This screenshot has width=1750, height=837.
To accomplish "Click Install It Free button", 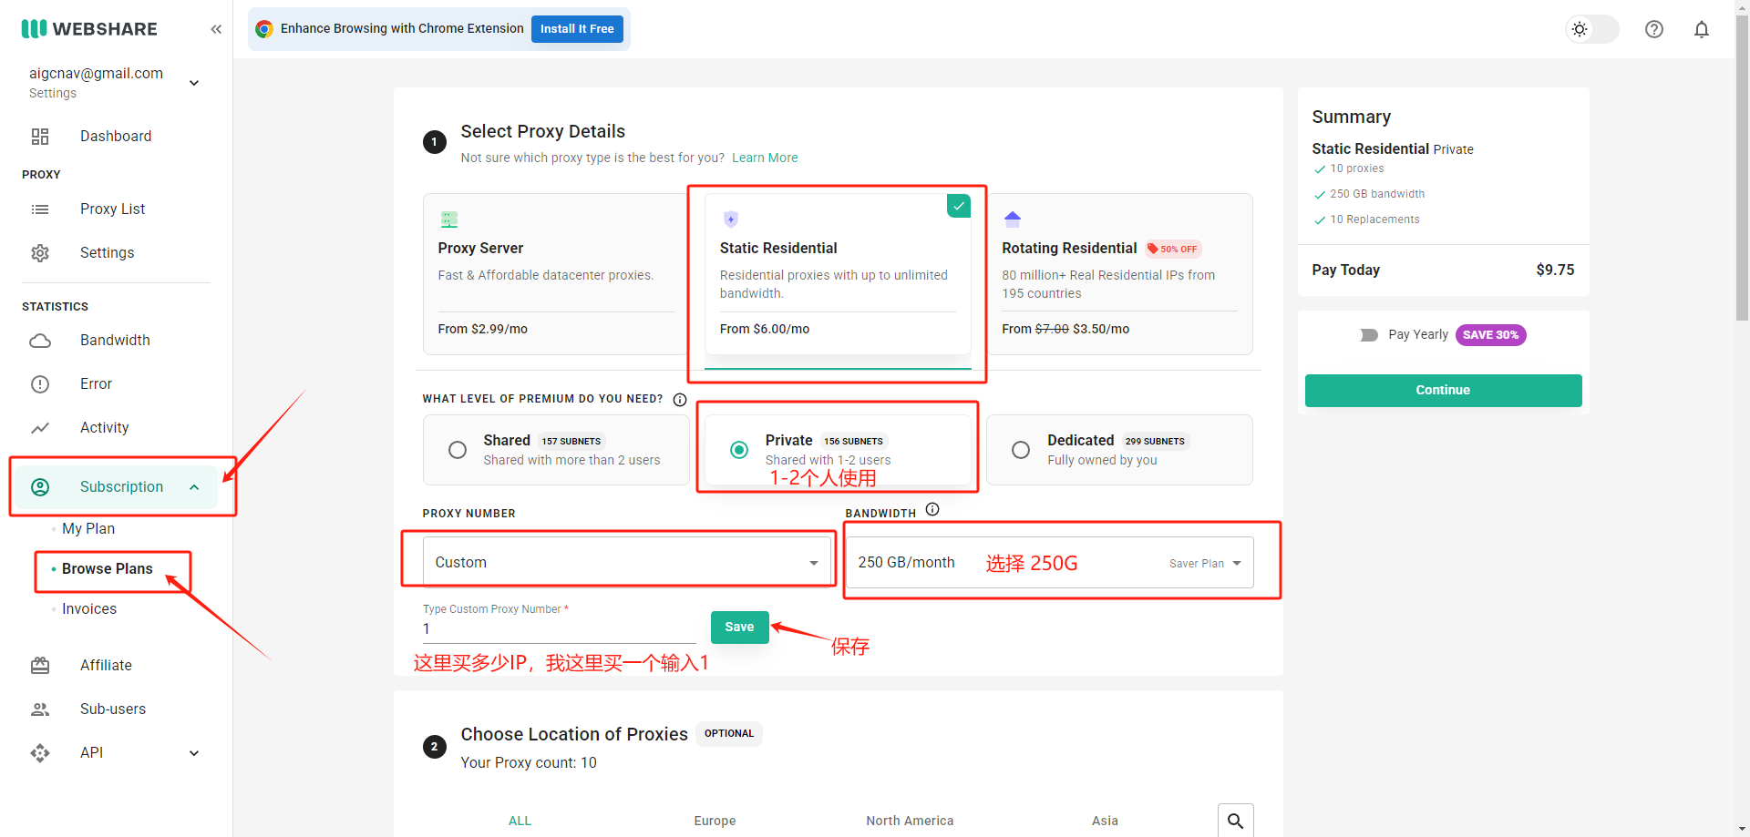I will pyautogui.click(x=577, y=29).
